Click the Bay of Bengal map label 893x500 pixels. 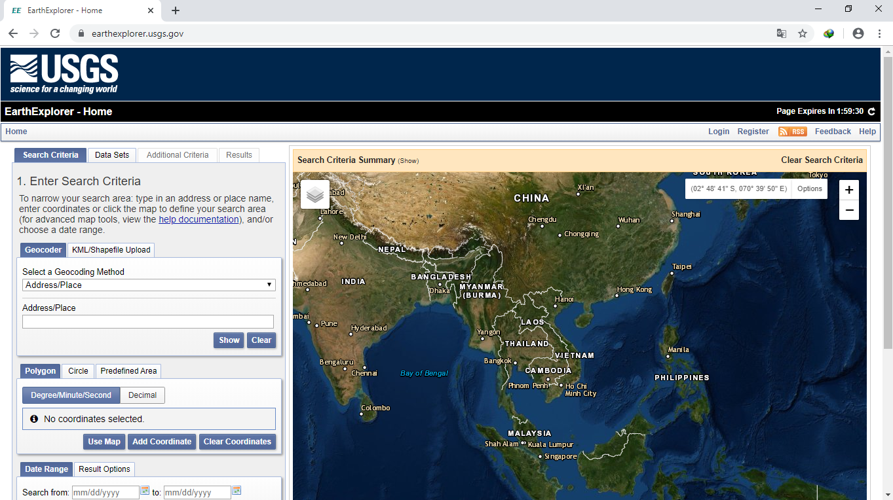tap(425, 373)
